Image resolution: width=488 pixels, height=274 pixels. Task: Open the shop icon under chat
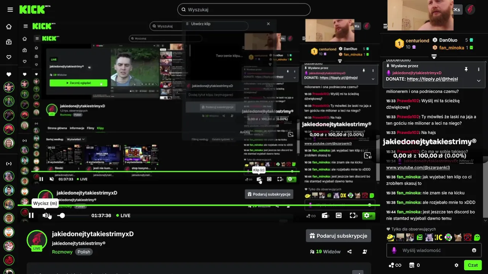pyautogui.click(x=411, y=265)
